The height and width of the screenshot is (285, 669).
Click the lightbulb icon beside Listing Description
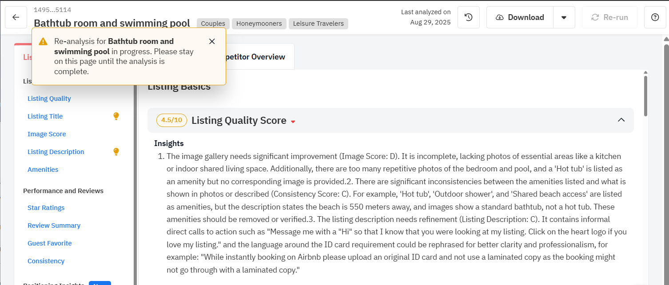[116, 152]
